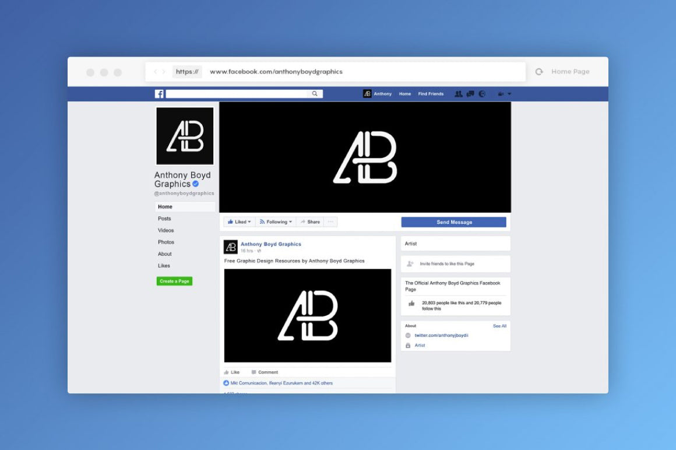Toggle Following for this page
The height and width of the screenshot is (450, 676).
click(274, 222)
